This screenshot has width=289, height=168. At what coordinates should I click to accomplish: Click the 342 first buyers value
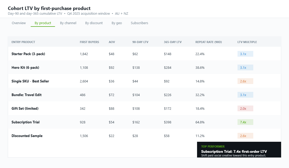click(82, 108)
